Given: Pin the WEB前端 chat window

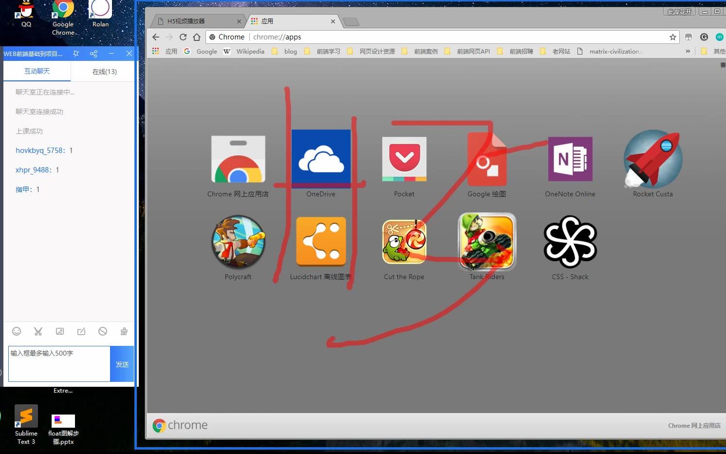Looking at the screenshot, I should point(76,54).
